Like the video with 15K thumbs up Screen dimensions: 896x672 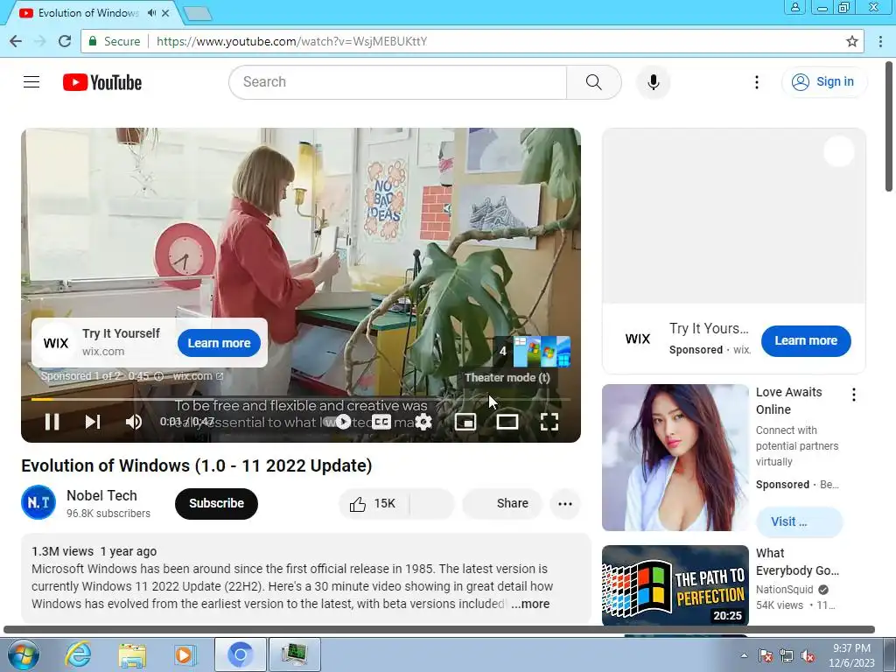(374, 503)
